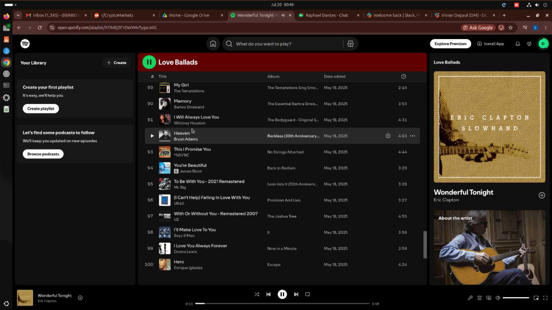Screen dimensions: 552x310
Task: Click the playlist vertical scrollbar
Action: coord(425,245)
